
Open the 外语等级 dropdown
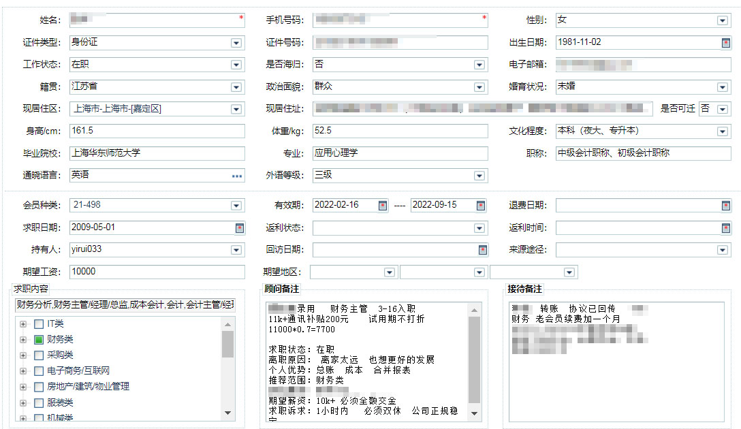click(479, 176)
